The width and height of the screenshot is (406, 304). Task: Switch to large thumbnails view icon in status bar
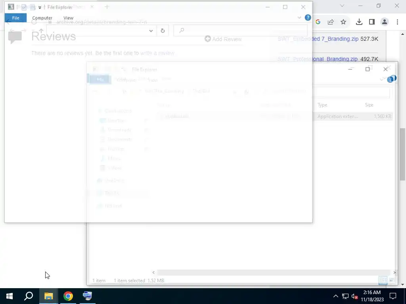392,281
